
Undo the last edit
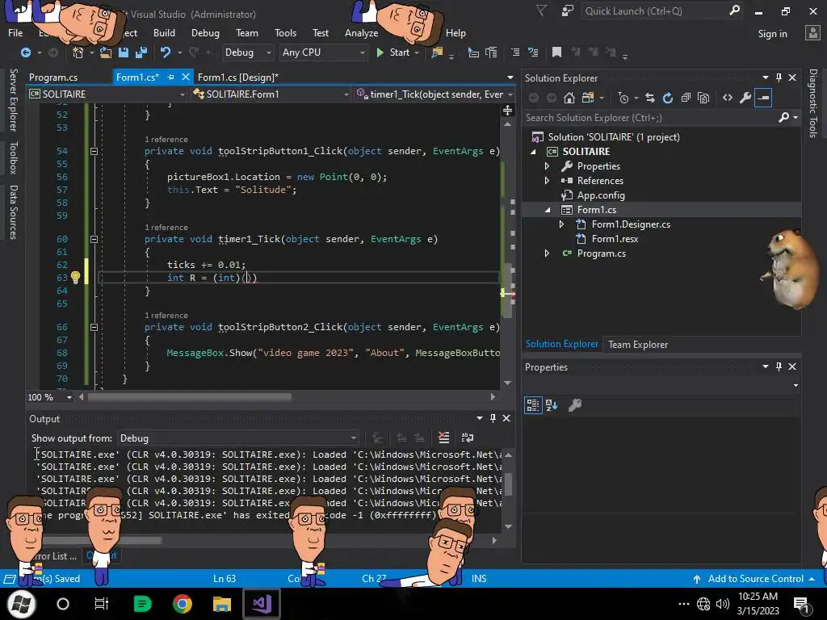[165, 52]
